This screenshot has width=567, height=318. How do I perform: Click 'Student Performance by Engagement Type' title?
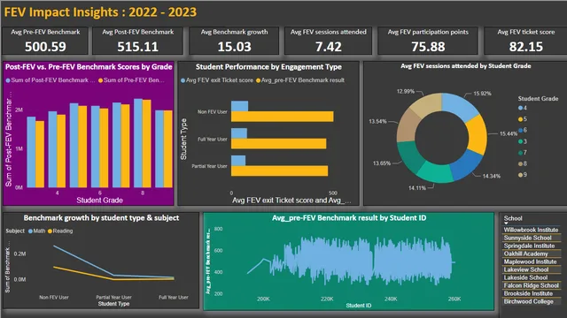pyautogui.click(x=268, y=67)
